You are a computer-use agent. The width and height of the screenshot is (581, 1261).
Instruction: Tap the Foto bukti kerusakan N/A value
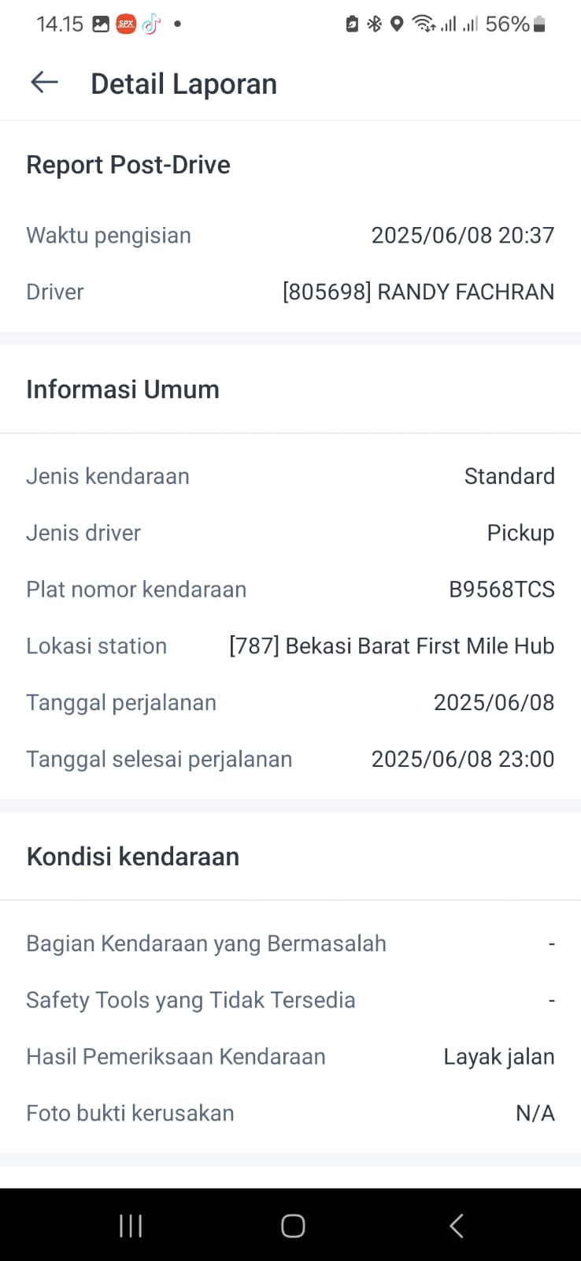tap(535, 1114)
